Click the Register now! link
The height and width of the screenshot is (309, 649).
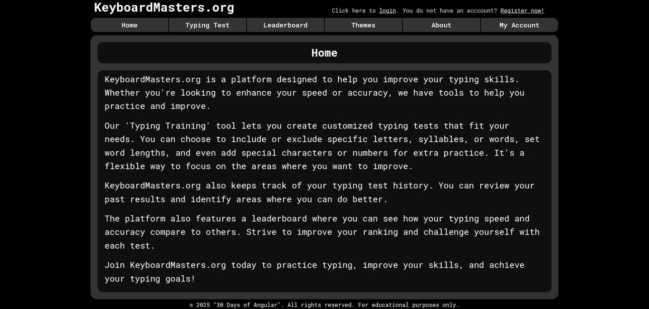[x=522, y=10]
